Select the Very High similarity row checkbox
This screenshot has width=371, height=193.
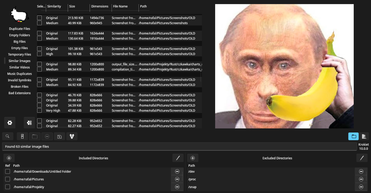[40, 111]
